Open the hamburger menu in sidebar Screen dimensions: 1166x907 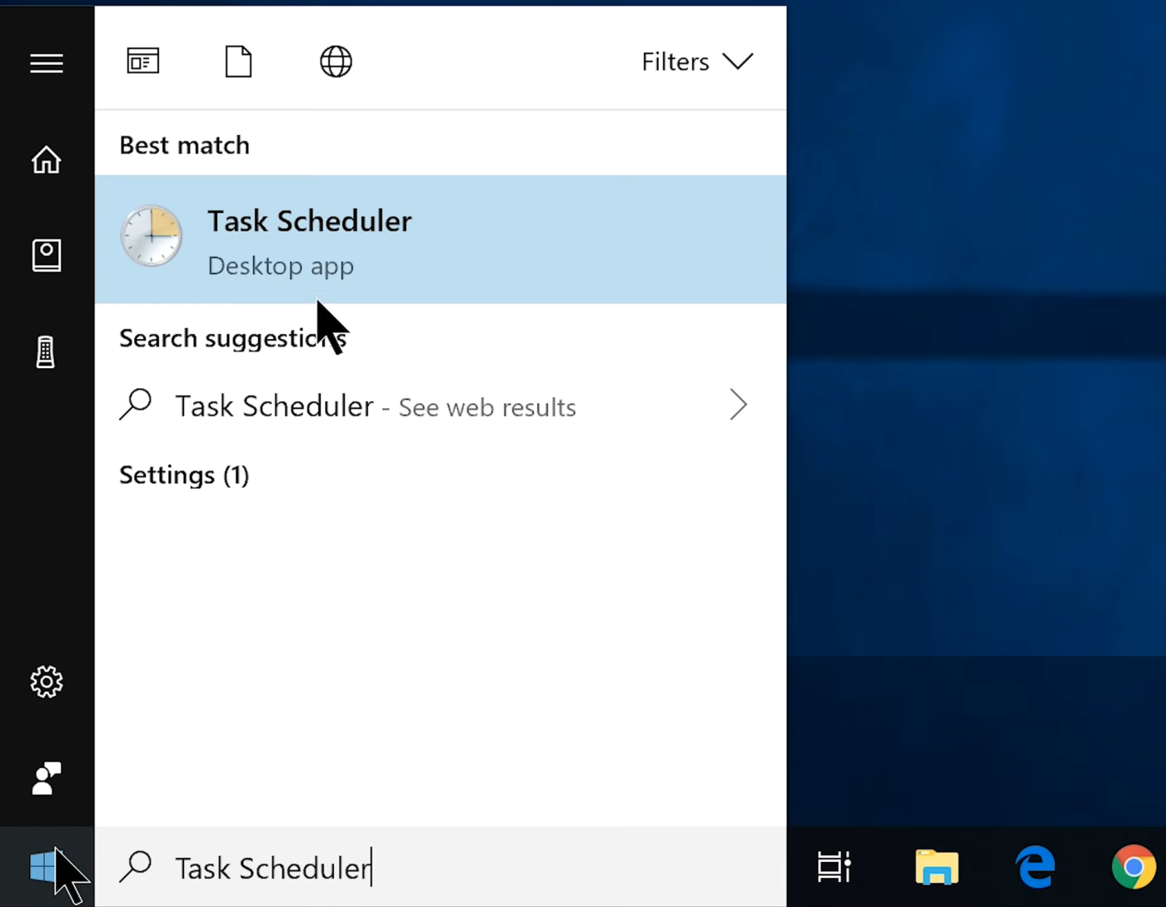click(x=46, y=63)
